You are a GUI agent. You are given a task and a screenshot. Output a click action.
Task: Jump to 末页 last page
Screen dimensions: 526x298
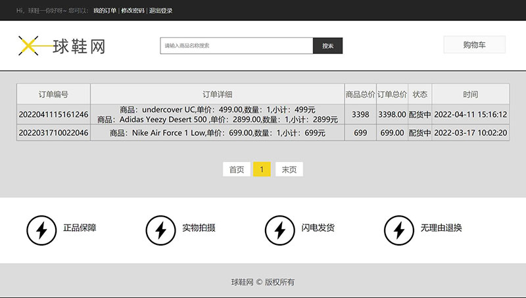[289, 169]
